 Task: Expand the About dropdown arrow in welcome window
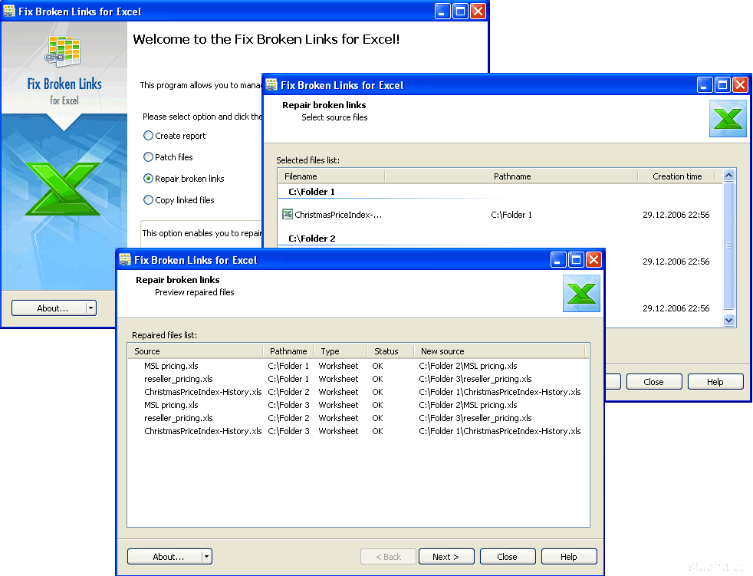point(91,308)
